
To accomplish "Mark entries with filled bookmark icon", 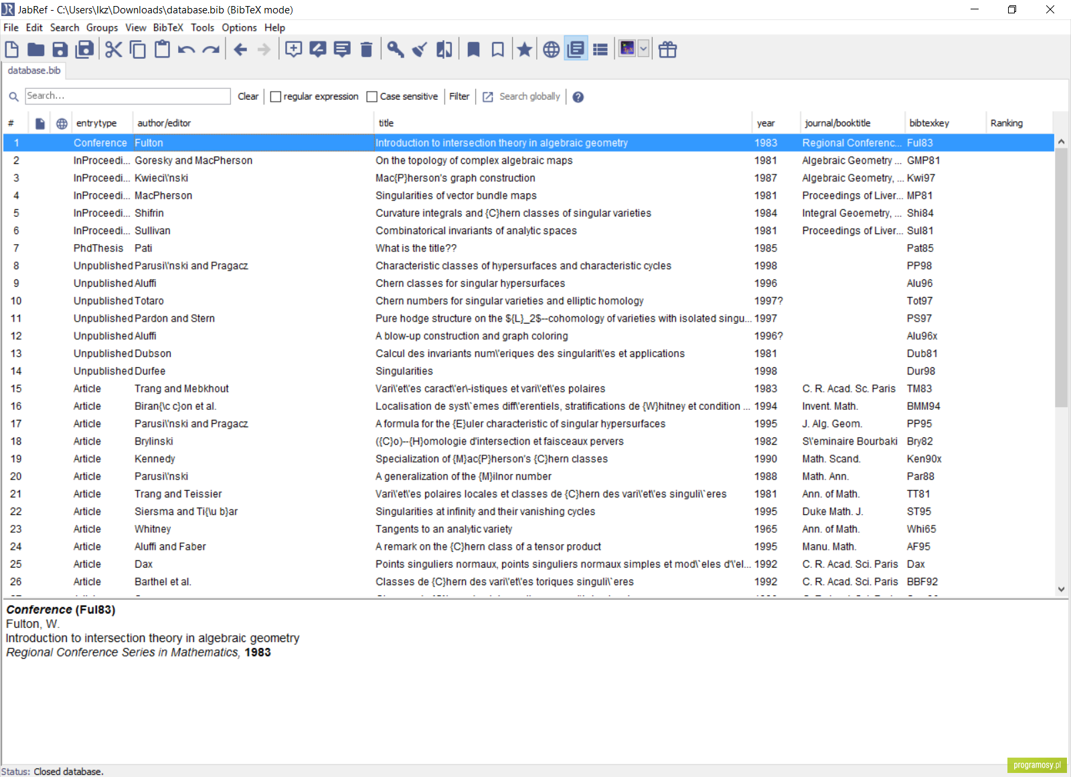I will 473,49.
